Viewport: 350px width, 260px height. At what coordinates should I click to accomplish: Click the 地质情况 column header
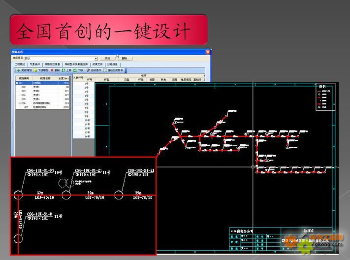[186, 79]
